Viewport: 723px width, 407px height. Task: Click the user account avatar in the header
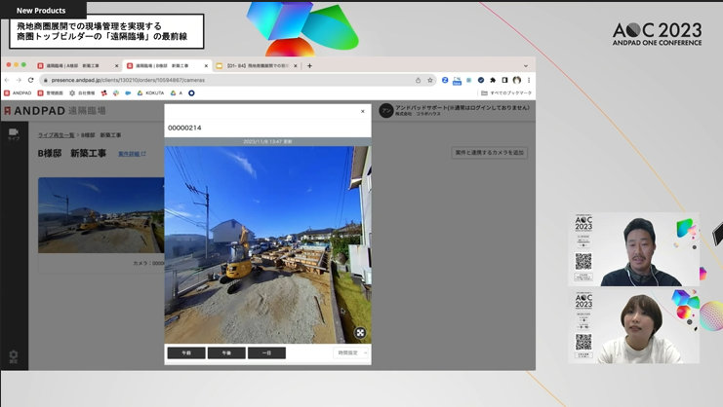(x=386, y=111)
